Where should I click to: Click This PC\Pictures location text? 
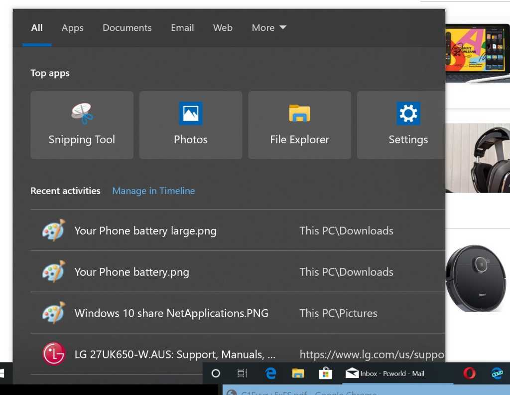pyautogui.click(x=338, y=313)
